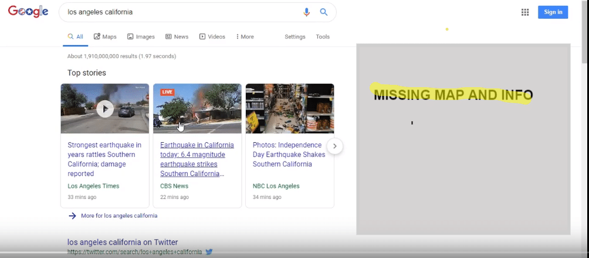Click the CBS News source label

point(174,186)
